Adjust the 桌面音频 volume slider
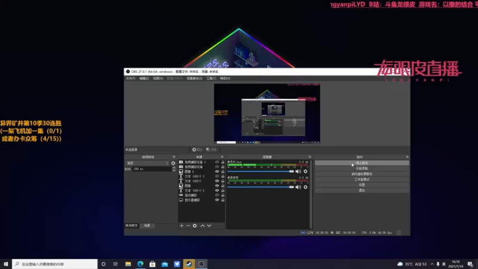 click(x=261, y=187)
